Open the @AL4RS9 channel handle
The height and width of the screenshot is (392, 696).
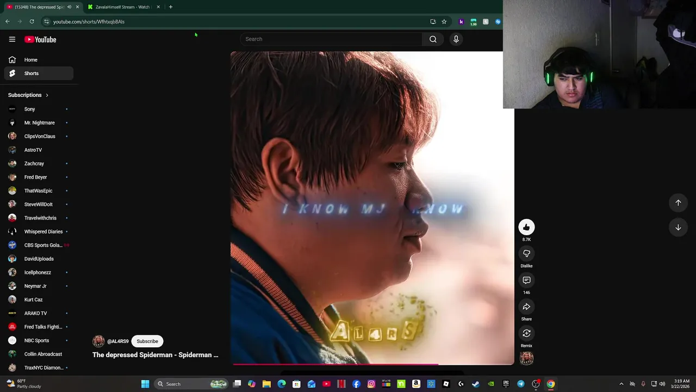tap(118, 341)
